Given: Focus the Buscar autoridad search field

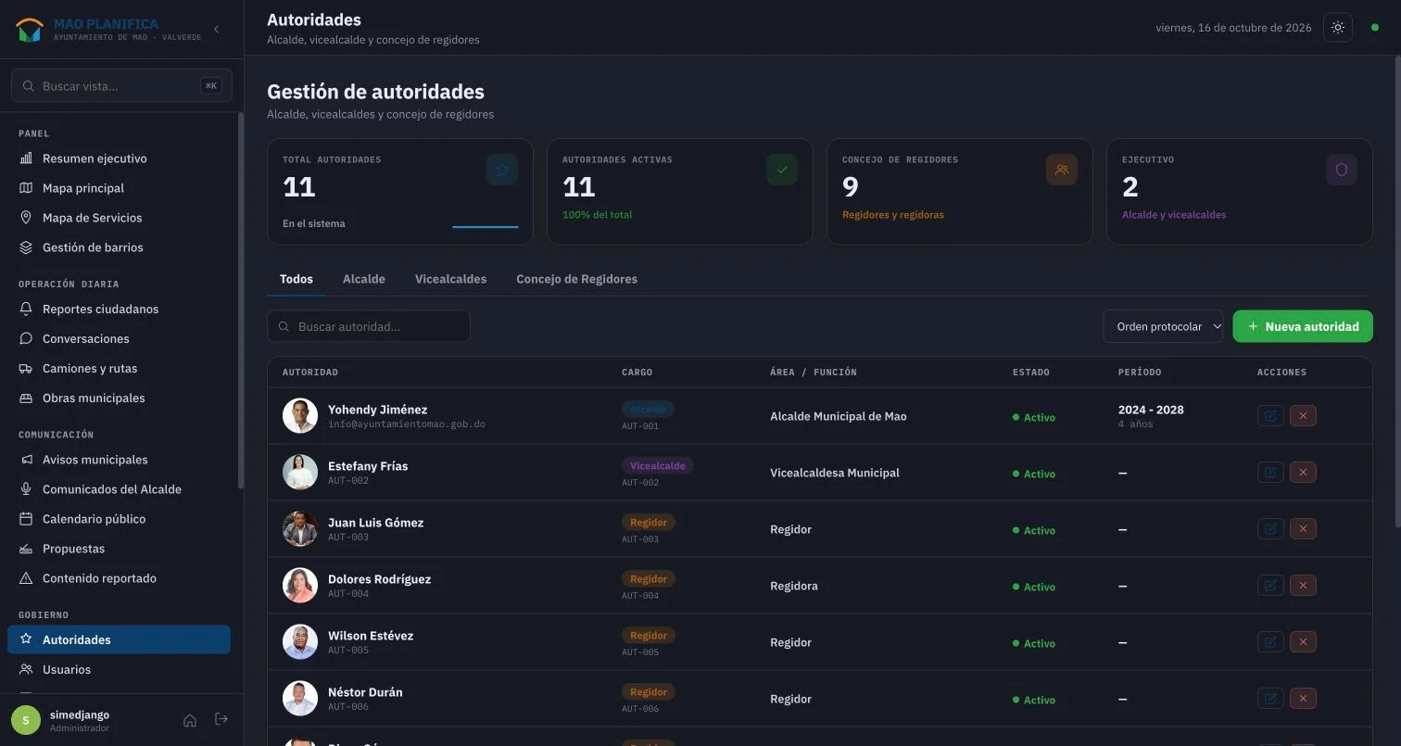Looking at the screenshot, I should coord(369,326).
